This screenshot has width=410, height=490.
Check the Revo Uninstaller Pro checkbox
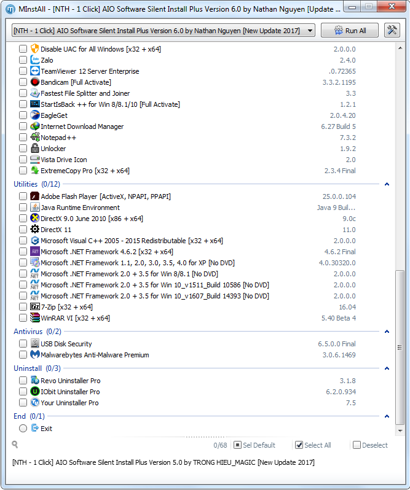coord(23,380)
